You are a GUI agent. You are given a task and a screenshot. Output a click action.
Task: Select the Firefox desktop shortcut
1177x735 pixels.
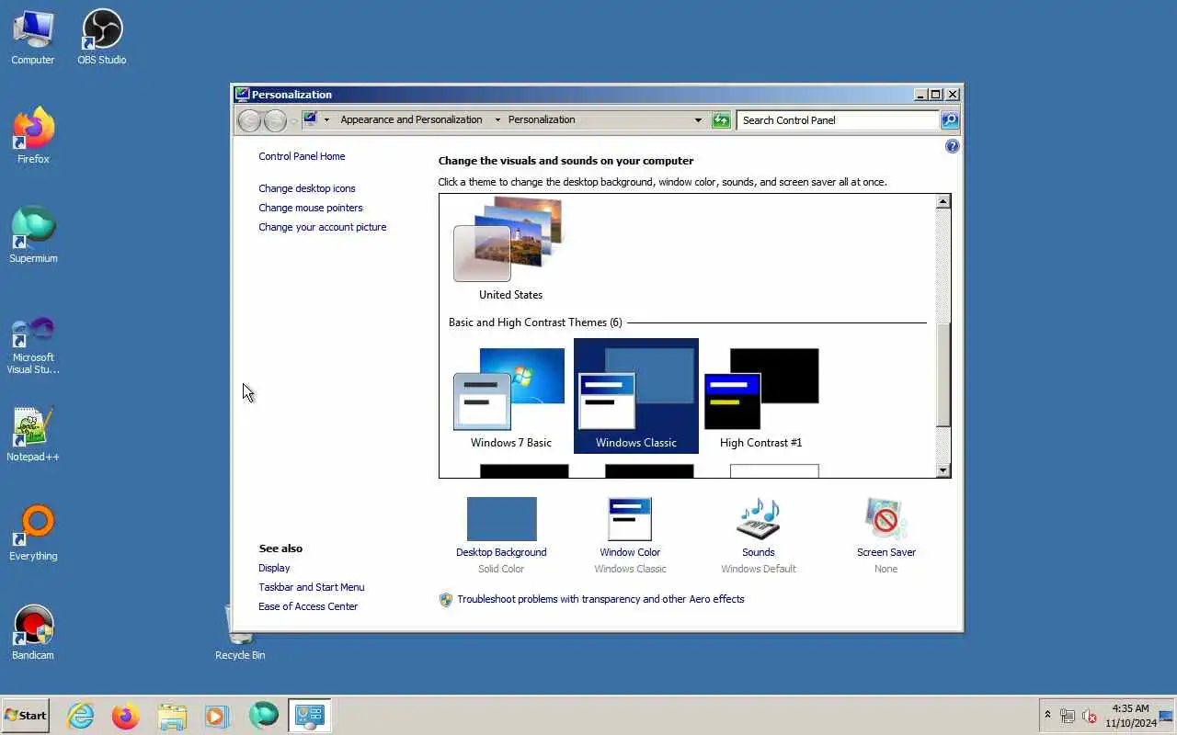point(33,137)
